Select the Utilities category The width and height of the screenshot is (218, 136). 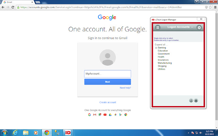click(x=161, y=69)
